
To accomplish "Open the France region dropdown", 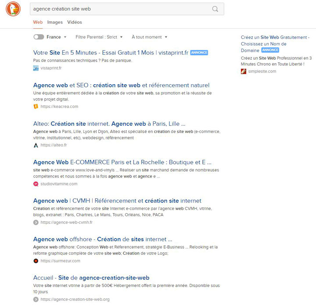I will pos(57,37).
